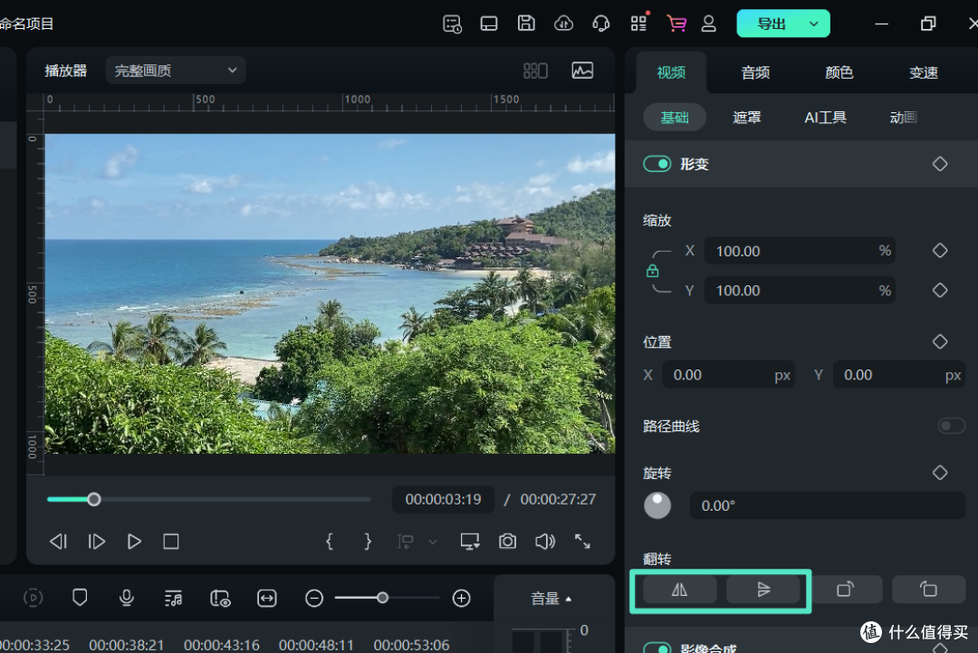Click the rotation angle dial
This screenshot has width=978, height=653.
click(657, 505)
